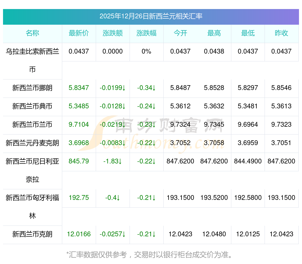302x264 pixels.
Task: Click the table title 2025年12月26日新西兰元相关汇率
Action: (x=151, y=16)
